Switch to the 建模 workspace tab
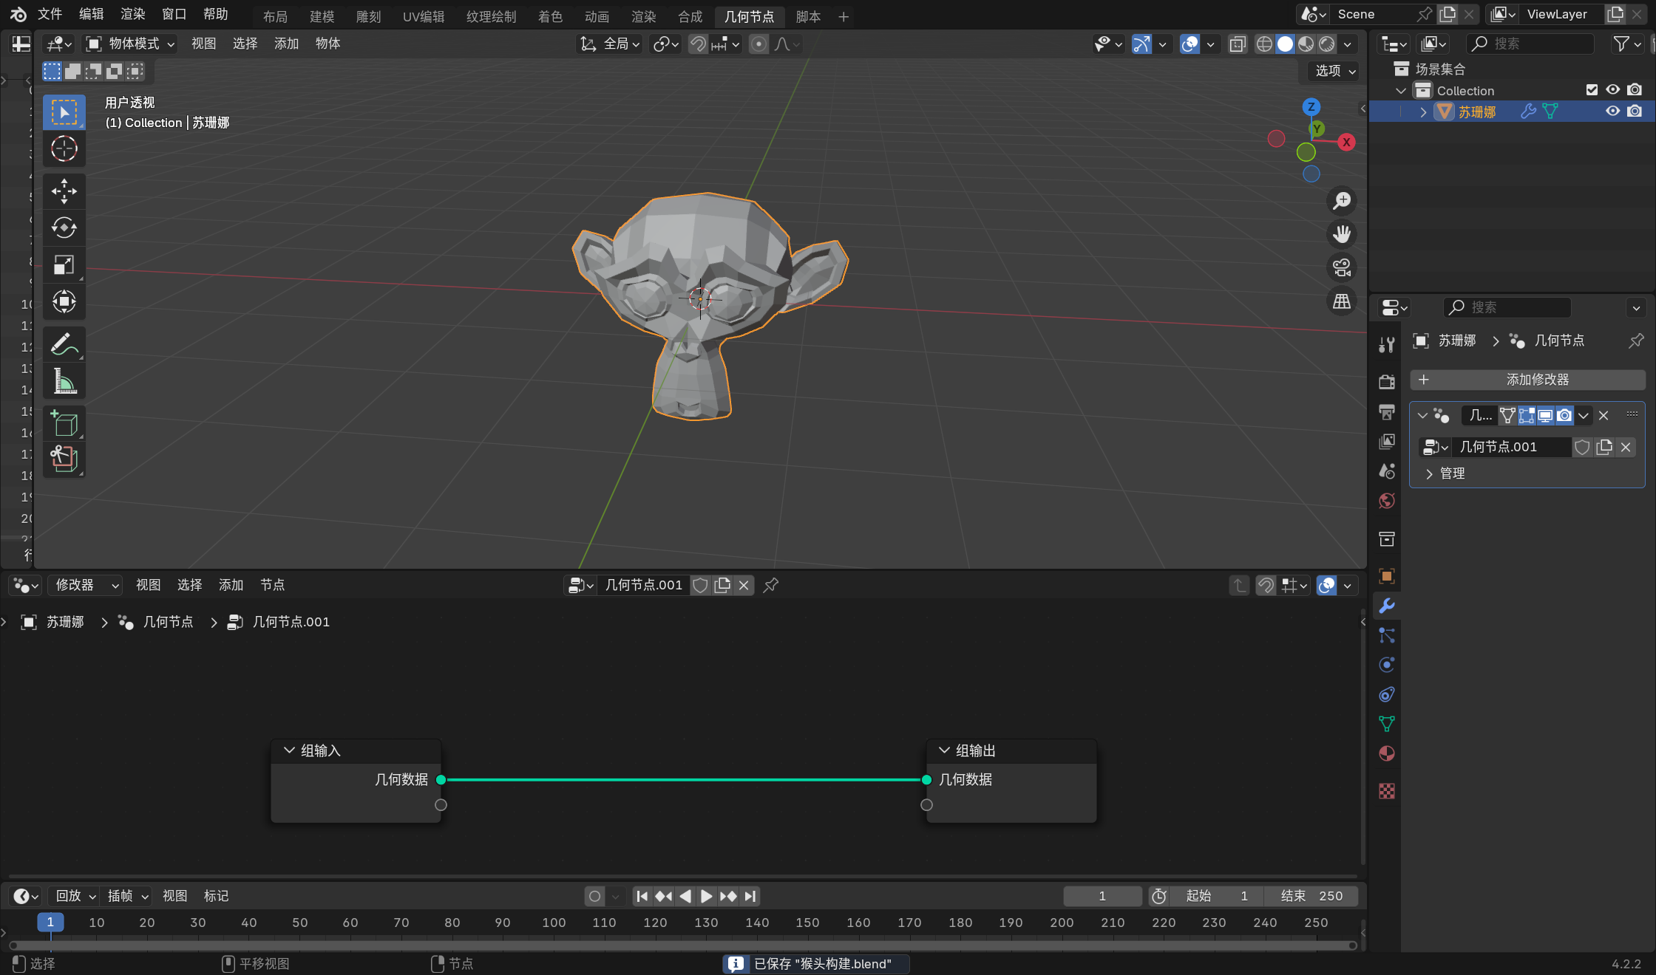 coord(322,16)
